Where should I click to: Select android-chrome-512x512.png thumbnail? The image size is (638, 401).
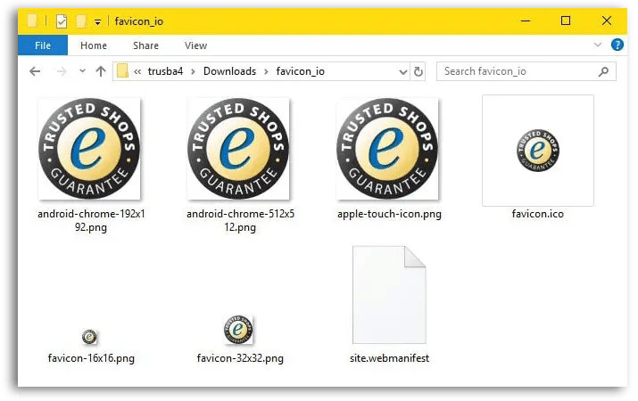point(238,149)
